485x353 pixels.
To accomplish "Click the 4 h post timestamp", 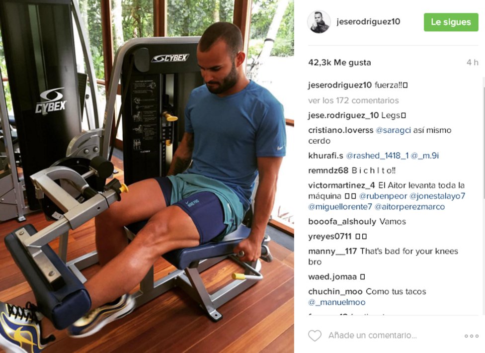I will point(472,63).
